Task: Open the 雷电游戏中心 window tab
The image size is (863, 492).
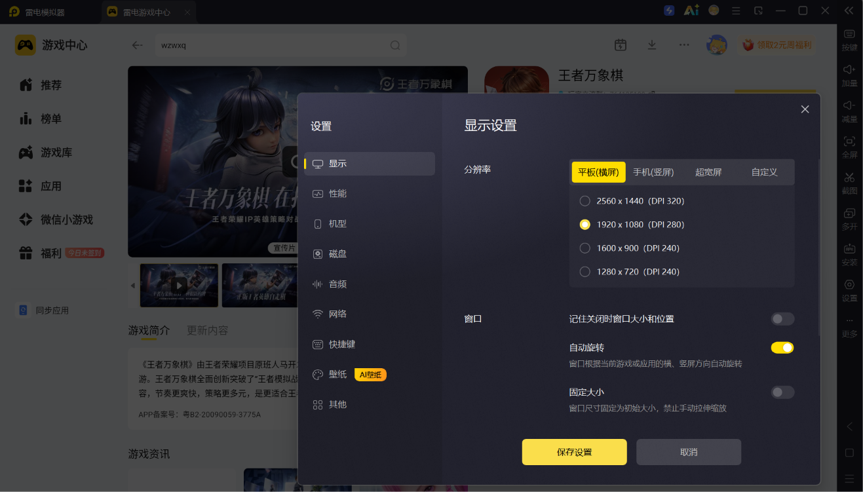Action: [x=149, y=12]
